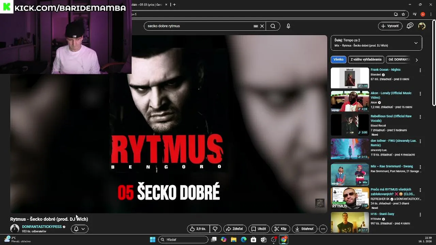Screen dimensions: 436x245
Task: Open Frank Ocean - Nights title link
Action: (386, 70)
